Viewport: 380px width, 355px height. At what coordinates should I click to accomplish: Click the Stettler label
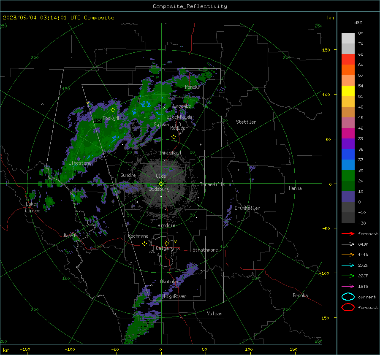coord(246,122)
